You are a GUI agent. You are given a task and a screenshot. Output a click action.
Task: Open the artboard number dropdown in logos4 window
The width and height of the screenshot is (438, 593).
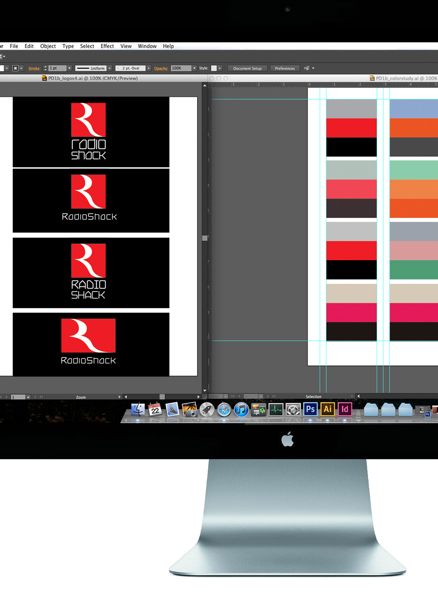[x=28, y=397]
